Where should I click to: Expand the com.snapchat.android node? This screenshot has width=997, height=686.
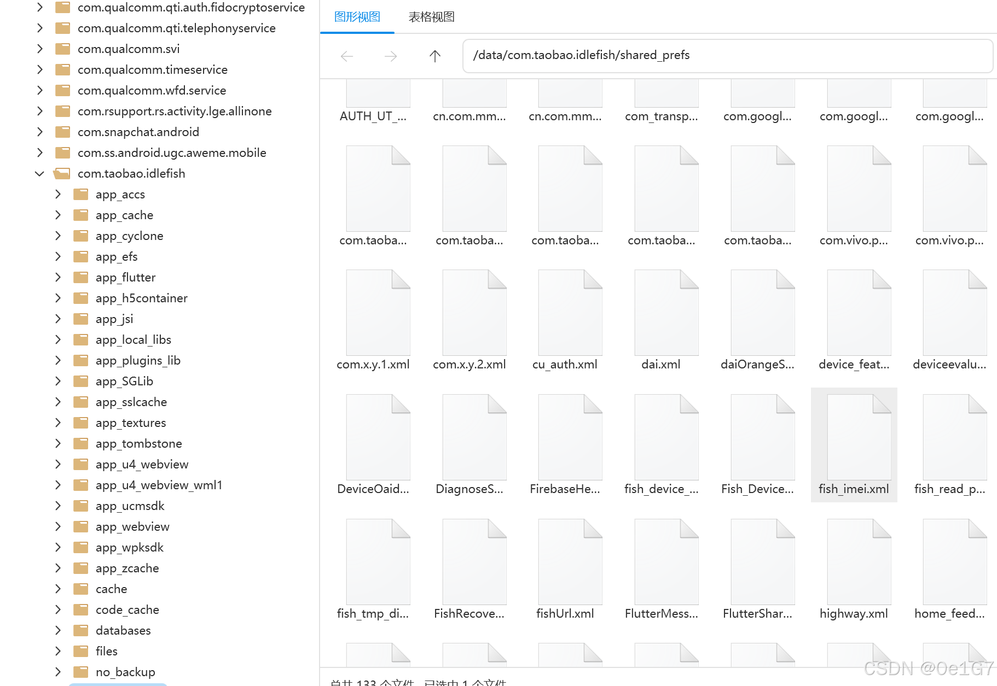pyautogui.click(x=39, y=132)
